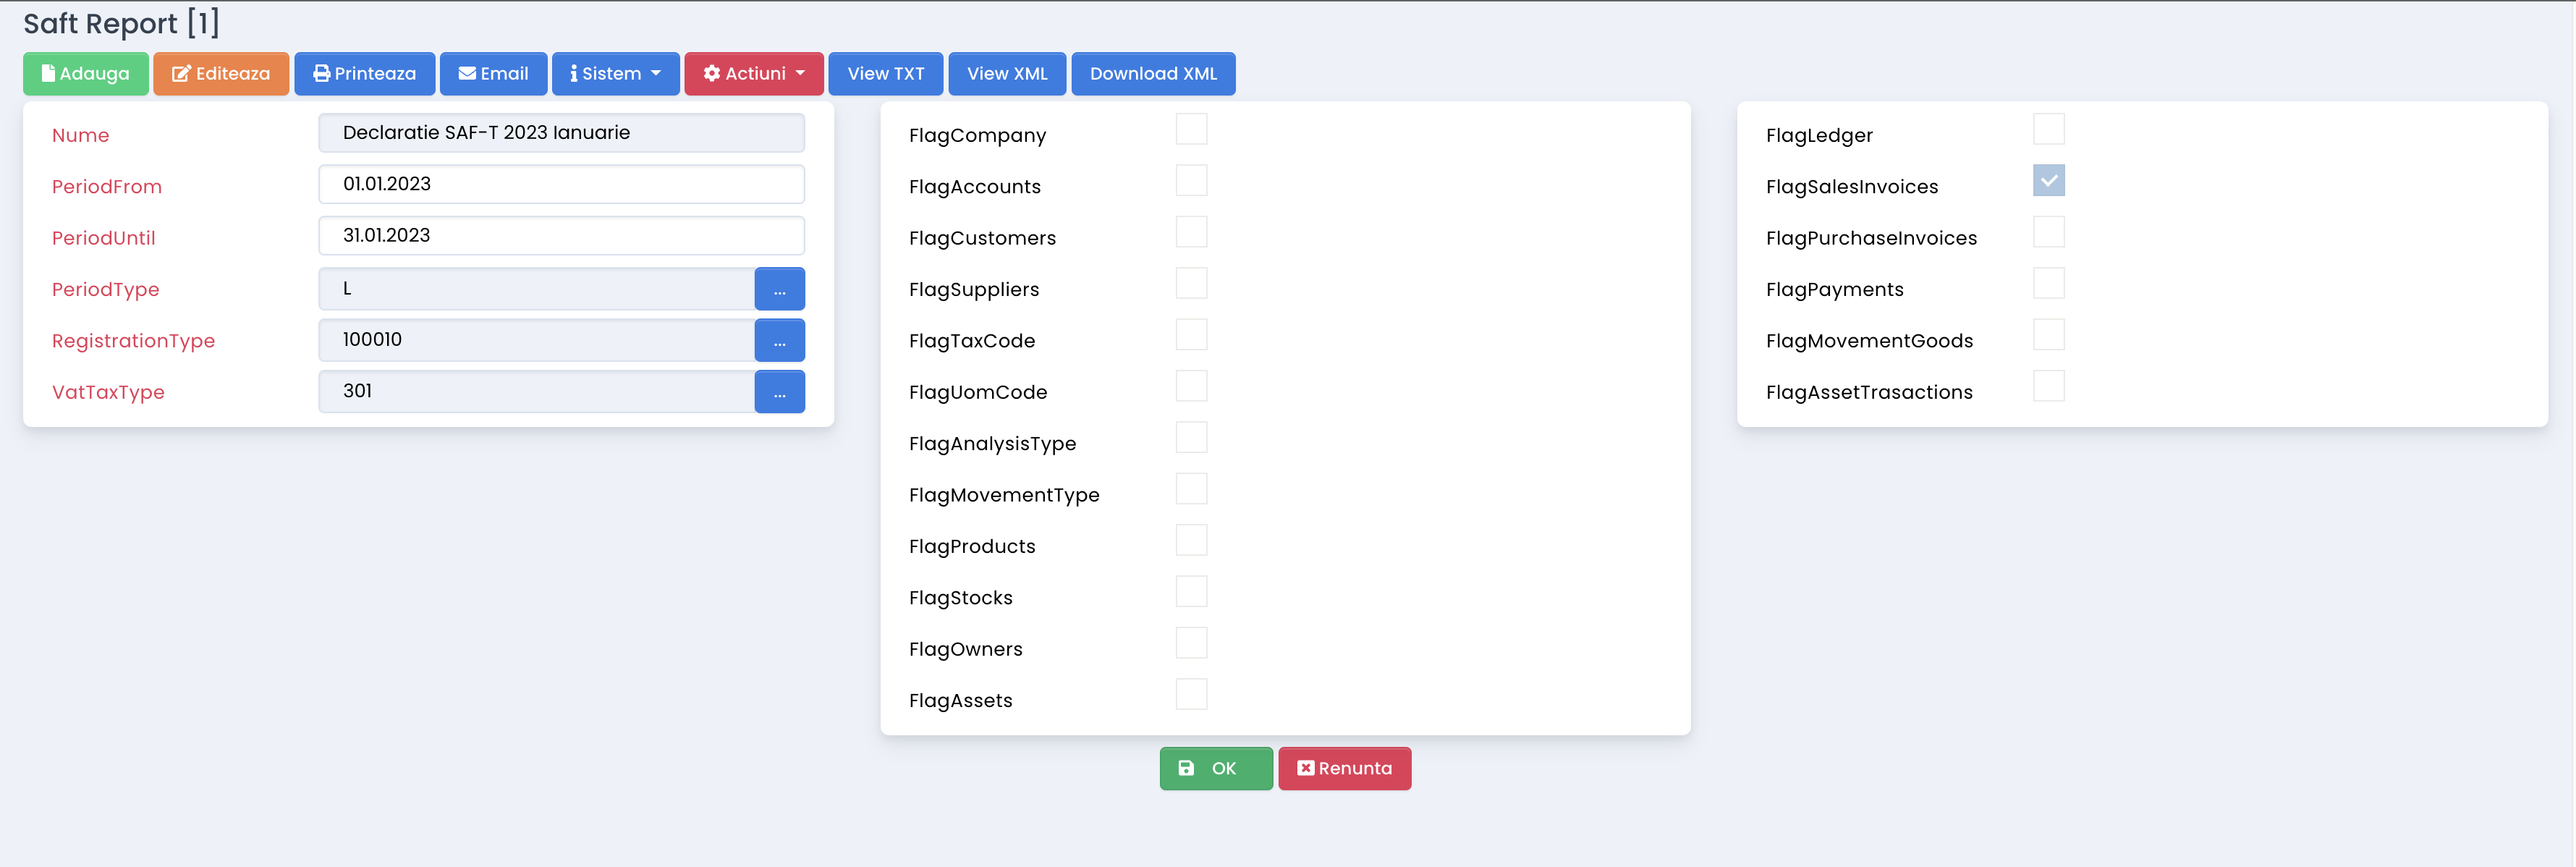
Task: Open the VatTaxType lookup button
Action: point(779,392)
